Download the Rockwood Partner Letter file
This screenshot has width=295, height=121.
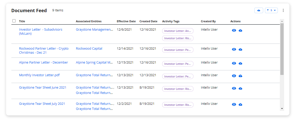tap(240, 49)
